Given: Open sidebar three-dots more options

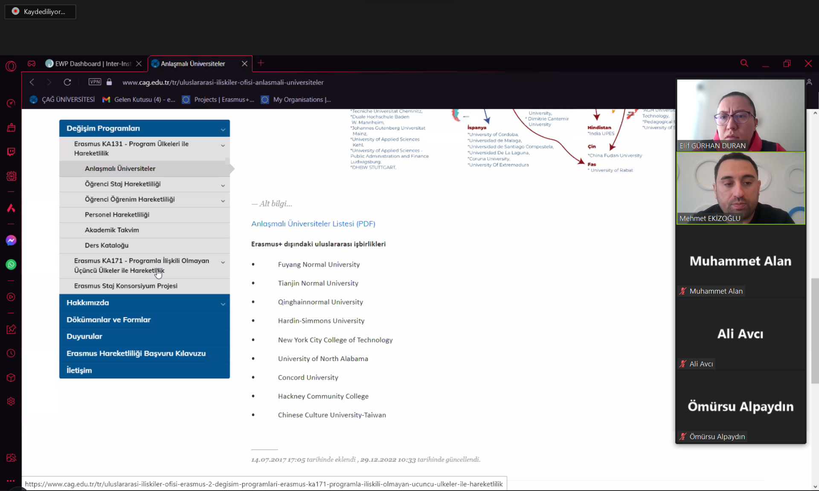Looking at the screenshot, I should pyautogui.click(x=11, y=481).
